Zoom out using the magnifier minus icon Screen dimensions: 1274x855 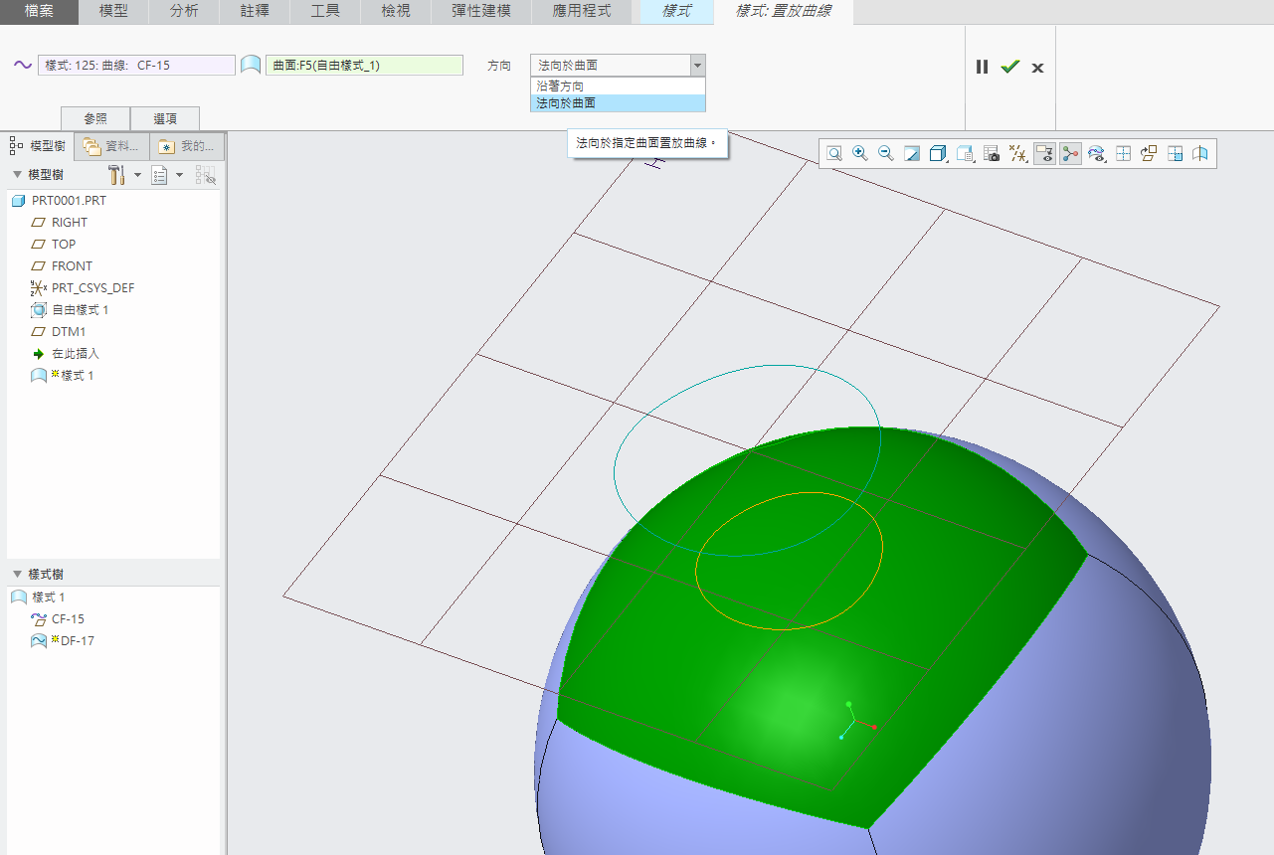coord(886,153)
